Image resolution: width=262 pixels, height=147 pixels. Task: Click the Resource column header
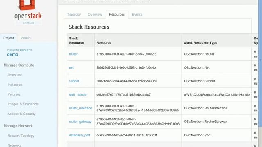click(138, 40)
